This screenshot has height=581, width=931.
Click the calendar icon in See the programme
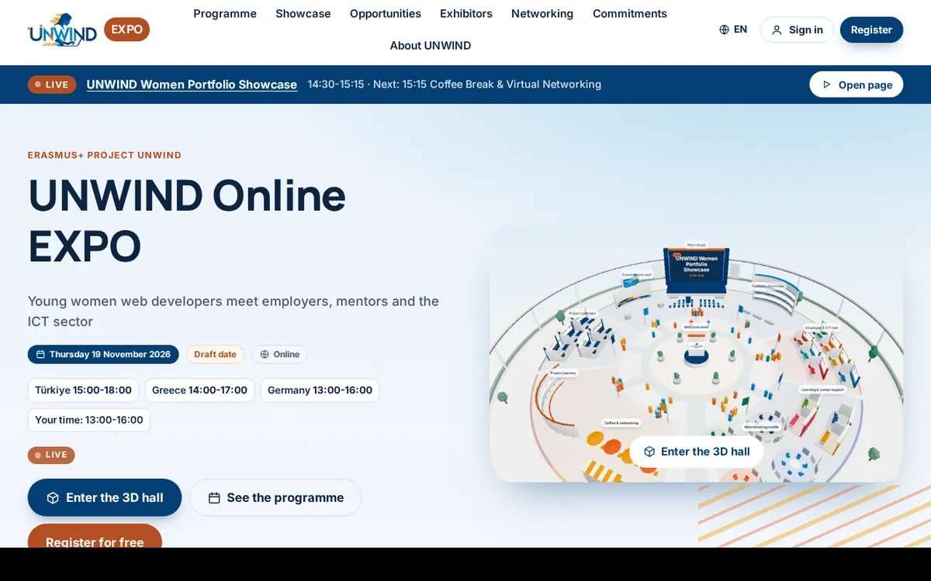214,497
